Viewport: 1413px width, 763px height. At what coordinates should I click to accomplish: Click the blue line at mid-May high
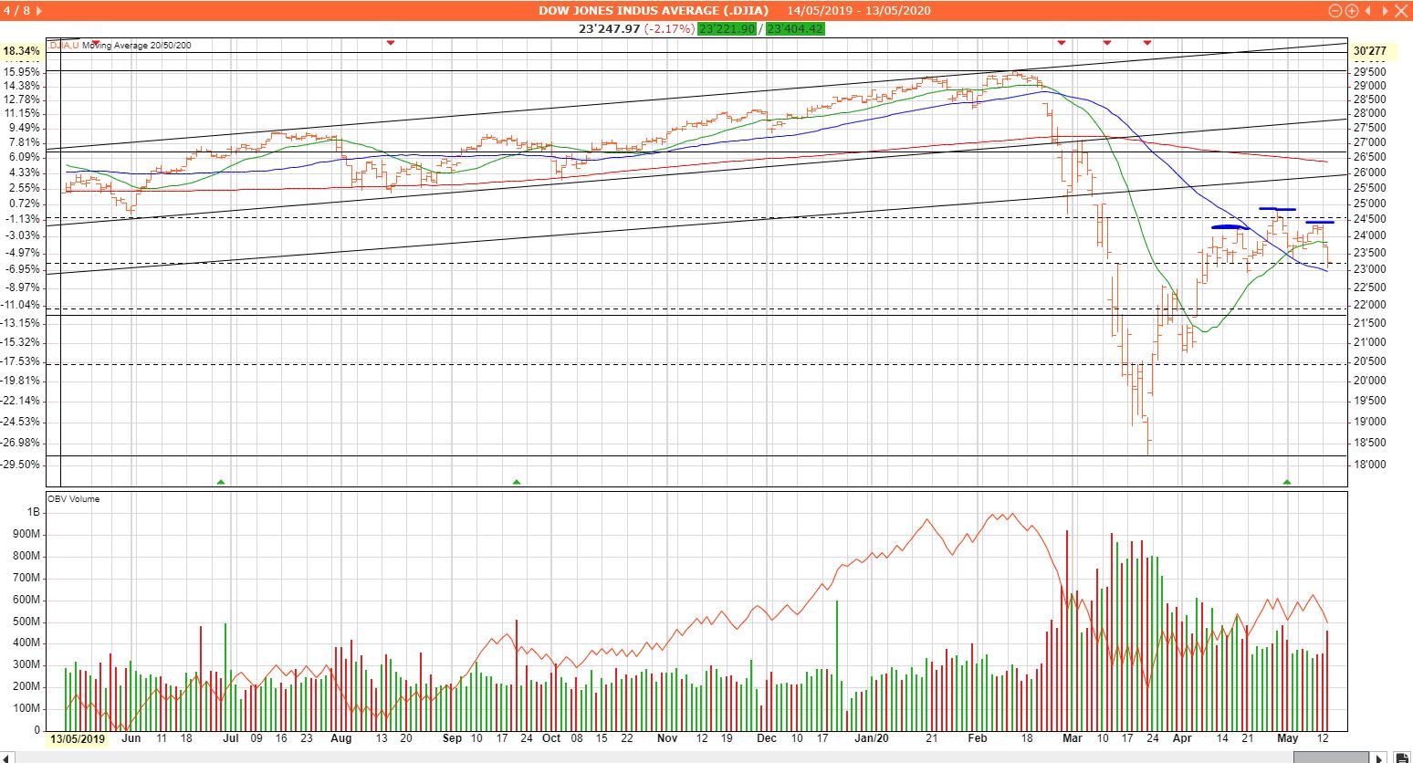tap(1320, 222)
